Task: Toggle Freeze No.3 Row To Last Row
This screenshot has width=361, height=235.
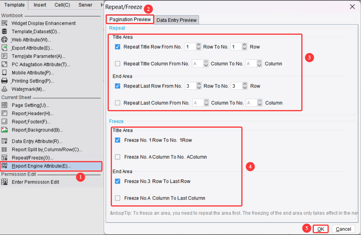Action: (x=118, y=181)
